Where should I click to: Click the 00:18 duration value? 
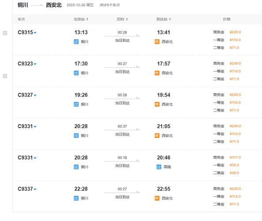tap(122, 158)
